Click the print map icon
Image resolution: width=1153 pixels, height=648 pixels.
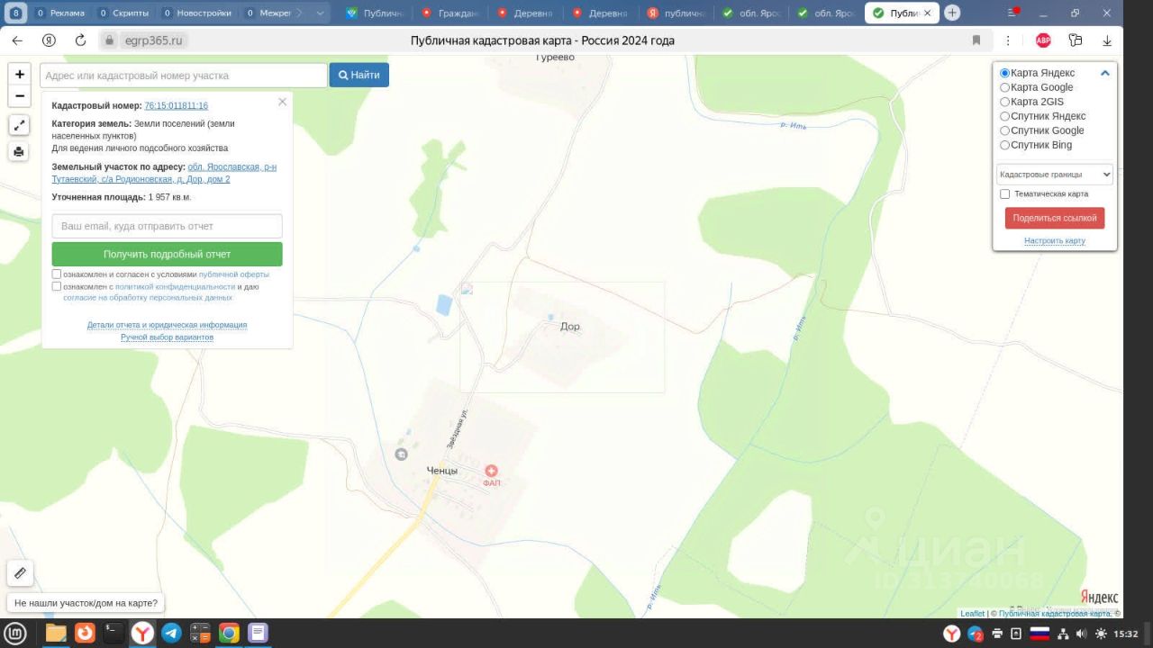coord(19,152)
